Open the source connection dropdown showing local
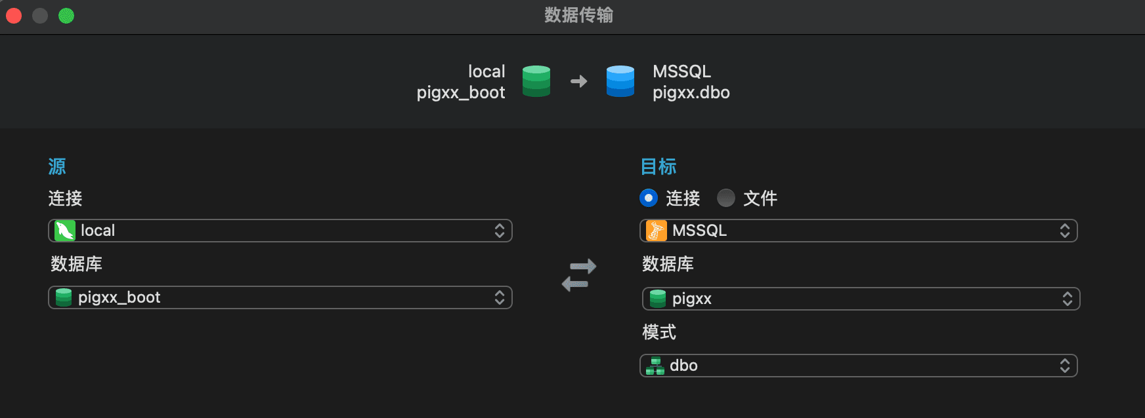1145x418 pixels. point(280,231)
